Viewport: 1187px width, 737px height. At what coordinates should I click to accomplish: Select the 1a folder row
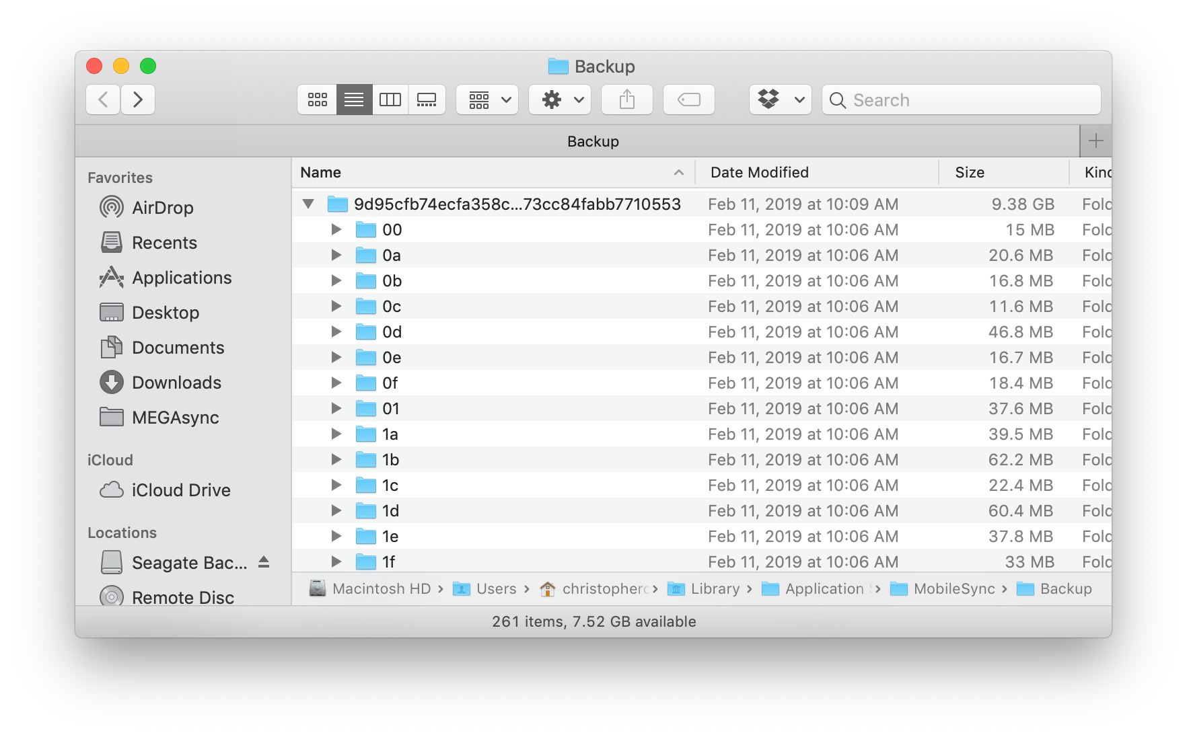point(702,434)
